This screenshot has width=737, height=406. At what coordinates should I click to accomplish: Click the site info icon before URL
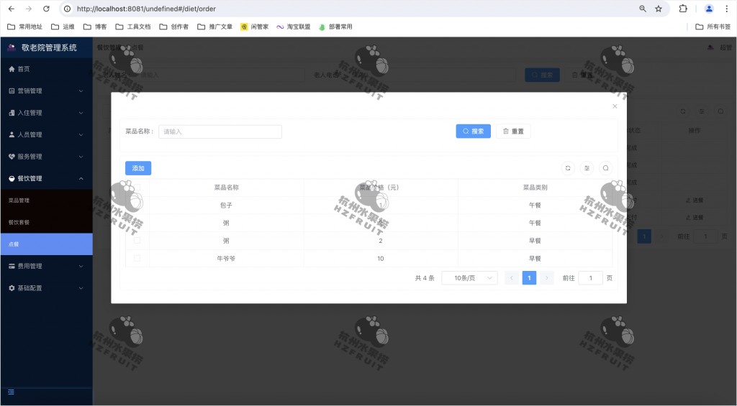pos(67,9)
